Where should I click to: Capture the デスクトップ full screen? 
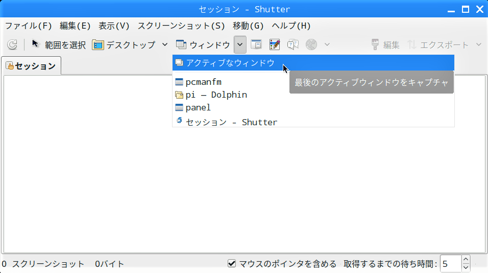[124, 44]
